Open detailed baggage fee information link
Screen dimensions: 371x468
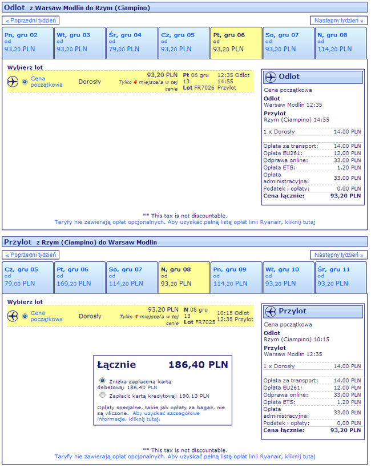[148, 416]
